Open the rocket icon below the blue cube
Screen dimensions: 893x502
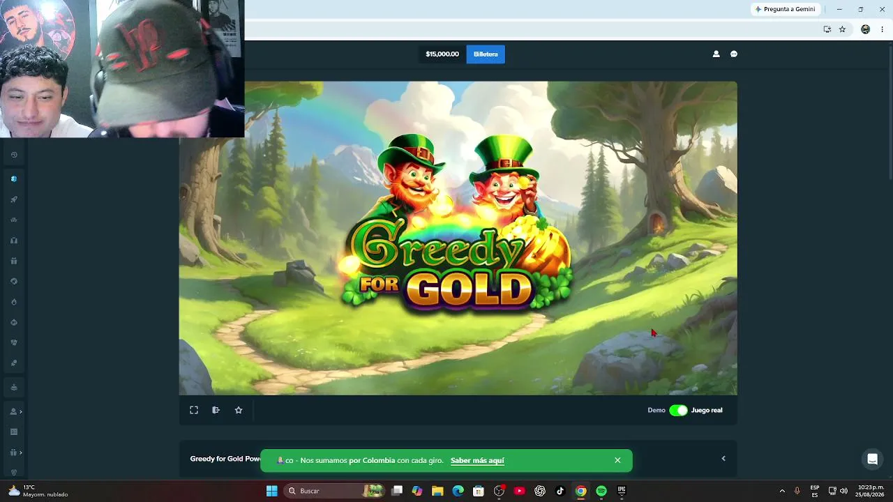tap(14, 199)
